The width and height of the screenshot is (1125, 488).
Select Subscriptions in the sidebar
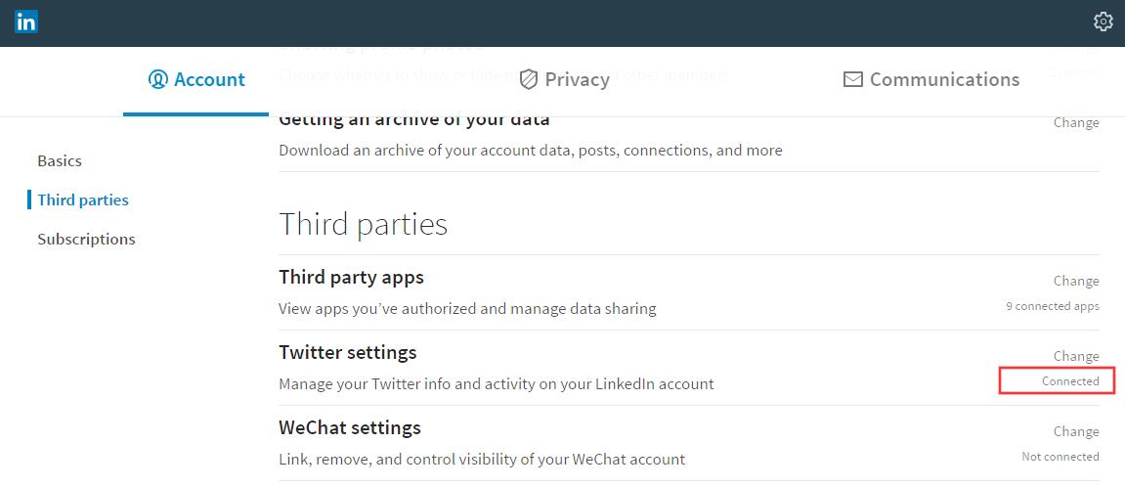click(x=86, y=239)
